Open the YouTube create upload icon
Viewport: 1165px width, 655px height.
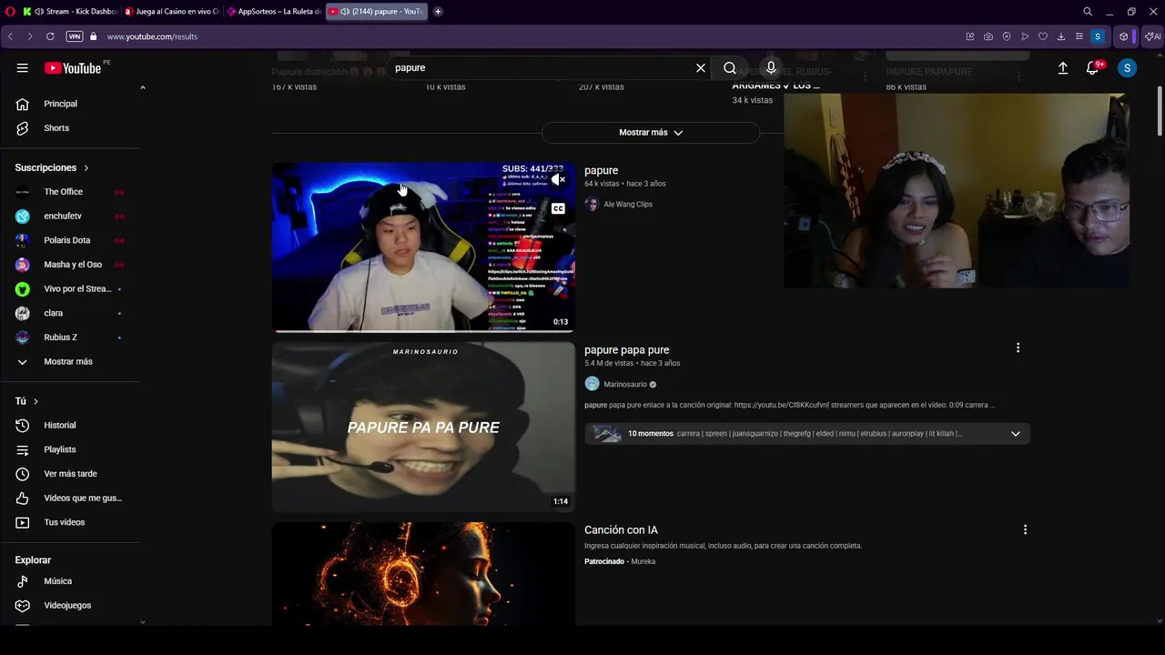pos(1063,67)
